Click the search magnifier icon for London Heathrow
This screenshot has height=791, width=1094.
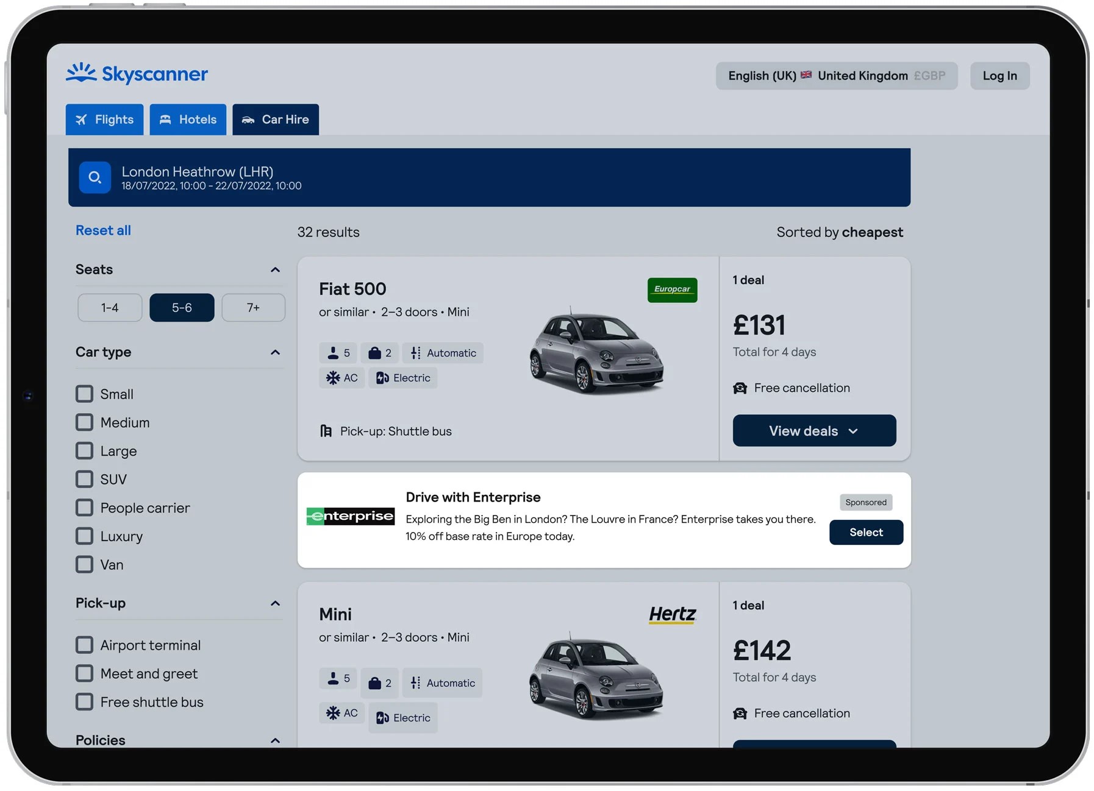95,177
